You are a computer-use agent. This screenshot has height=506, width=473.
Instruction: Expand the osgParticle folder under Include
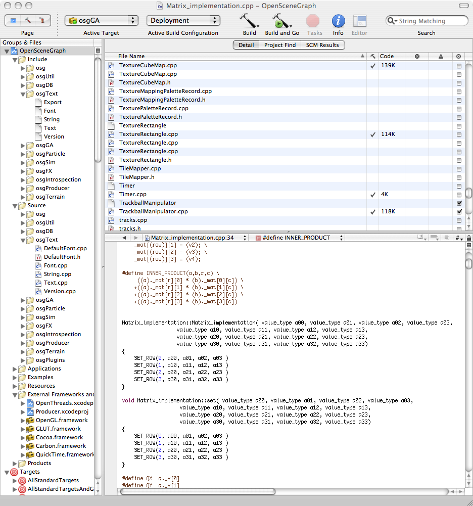coord(23,154)
